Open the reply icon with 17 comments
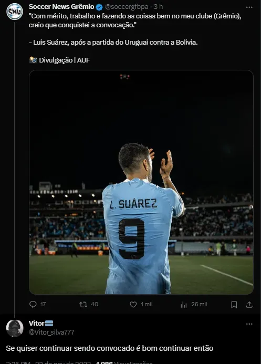Screen dimensions: 261x364 point(33,304)
